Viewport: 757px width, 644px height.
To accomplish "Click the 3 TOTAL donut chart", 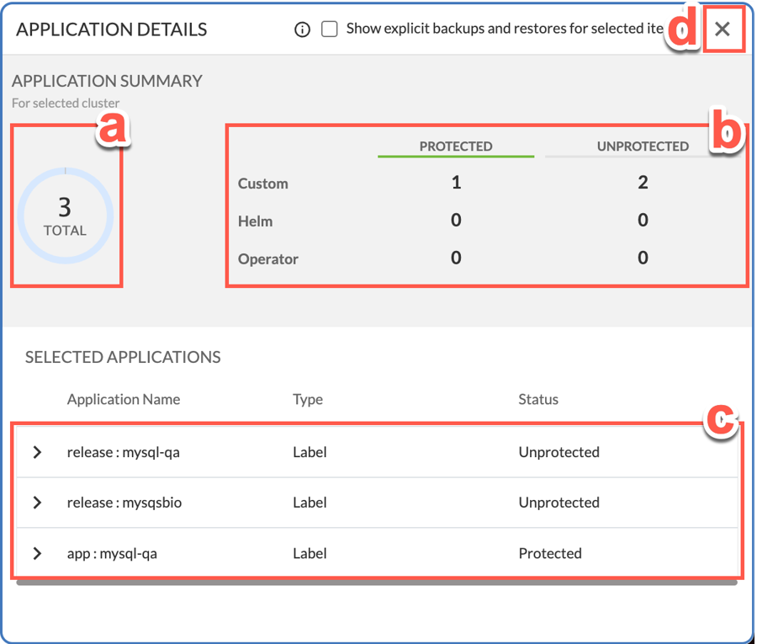I will coord(65,215).
